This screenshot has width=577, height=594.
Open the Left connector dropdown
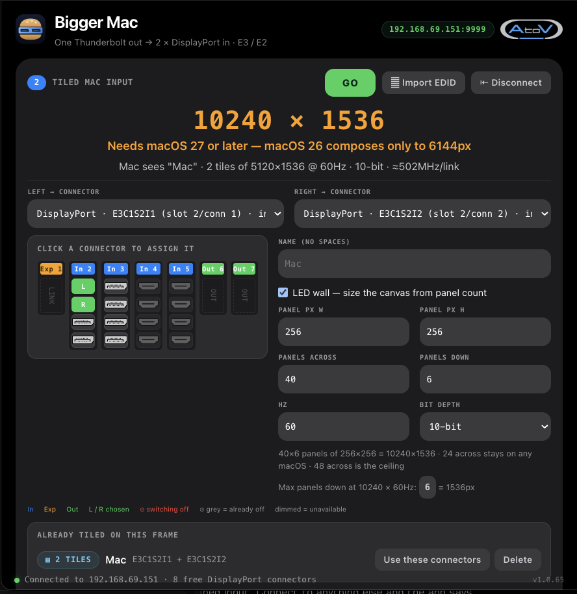pos(155,214)
